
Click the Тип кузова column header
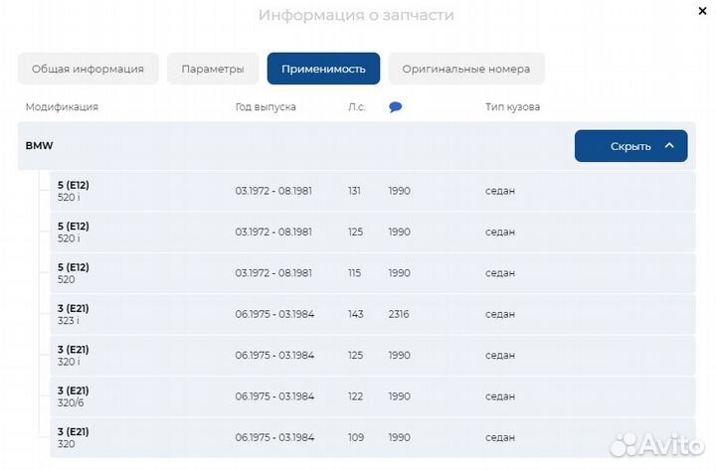512,107
